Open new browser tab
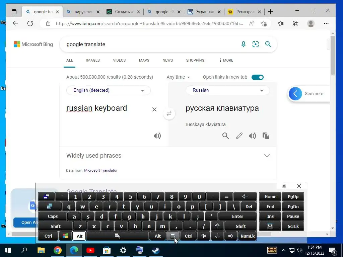This screenshot has height=257, width=343. 270,12
